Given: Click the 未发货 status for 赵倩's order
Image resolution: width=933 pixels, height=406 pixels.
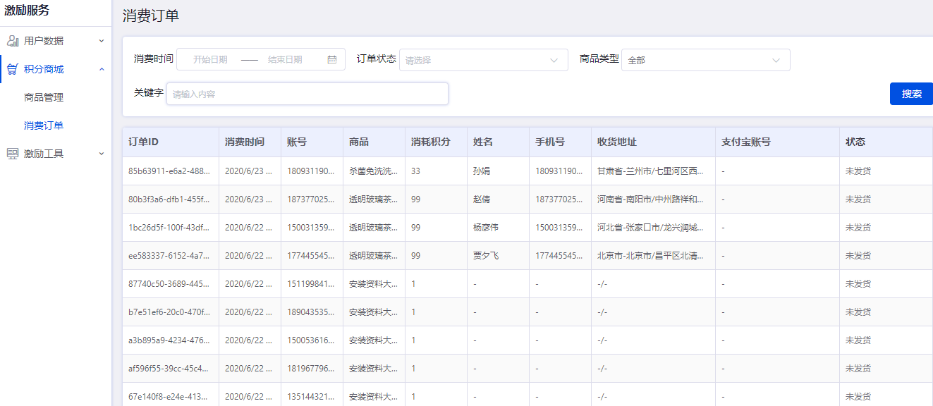Looking at the screenshot, I should coord(858,199).
